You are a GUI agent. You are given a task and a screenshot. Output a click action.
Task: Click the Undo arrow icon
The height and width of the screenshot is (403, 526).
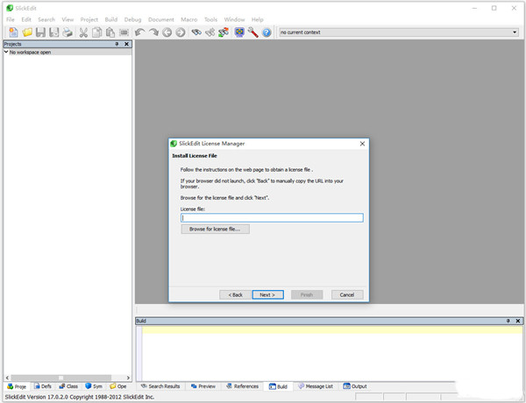[x=139, y=32]
